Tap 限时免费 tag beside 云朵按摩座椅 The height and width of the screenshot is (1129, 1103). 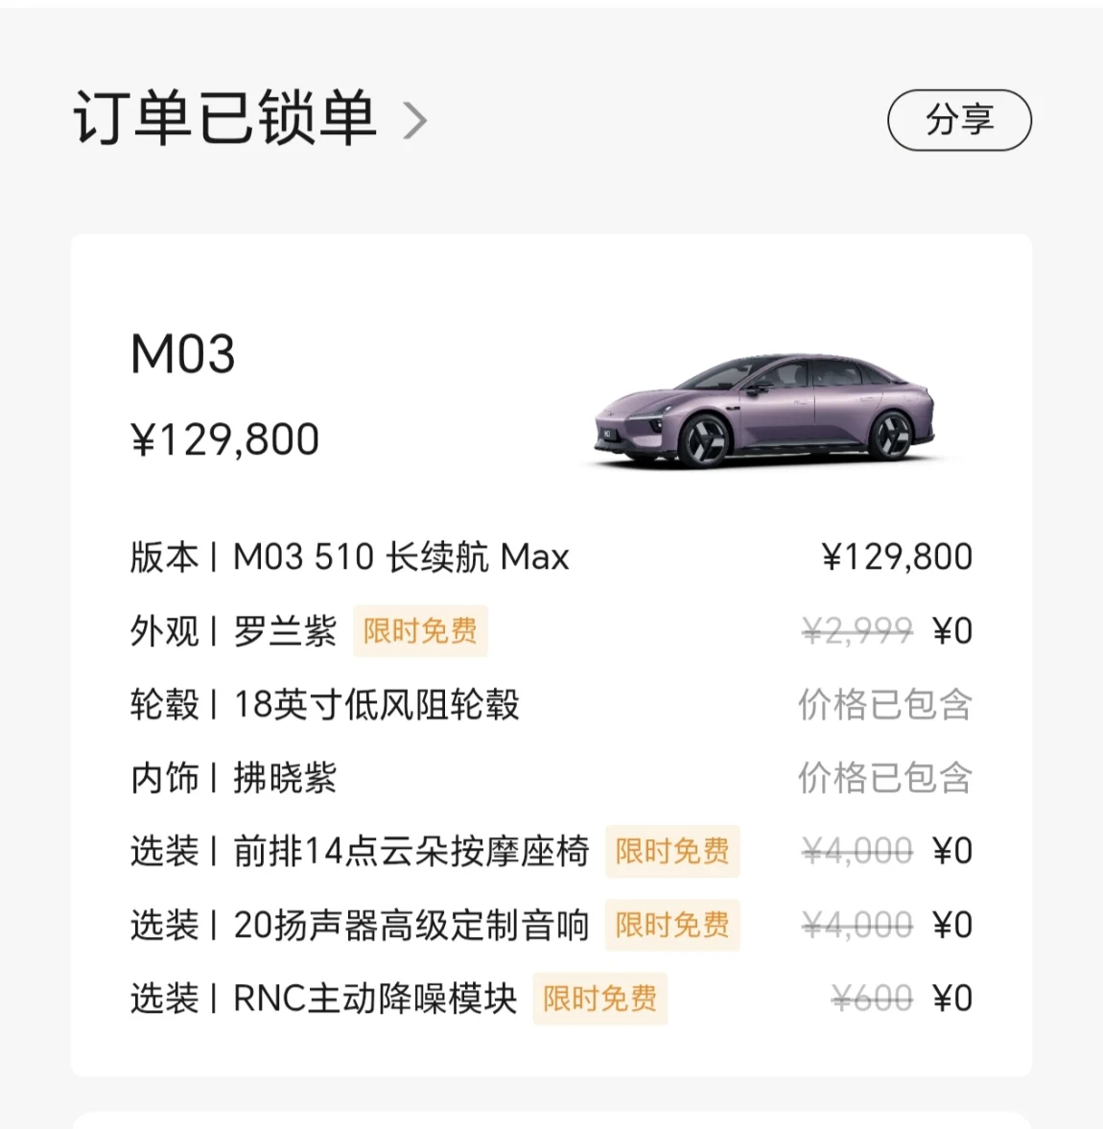671,851
